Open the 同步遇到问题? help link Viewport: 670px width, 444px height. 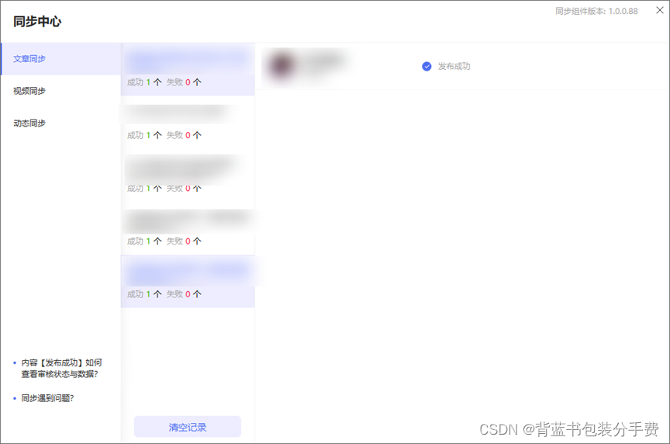(x=47, y=398)
